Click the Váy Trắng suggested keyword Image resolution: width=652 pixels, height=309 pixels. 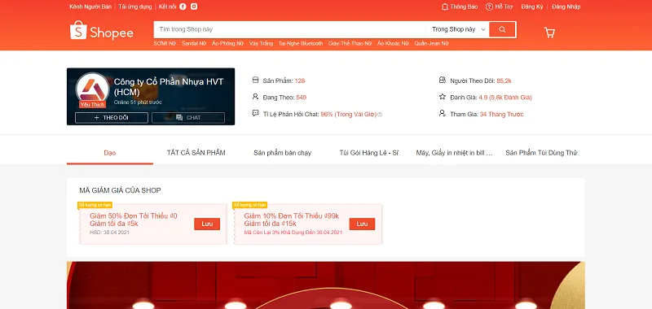click(261, 43)
